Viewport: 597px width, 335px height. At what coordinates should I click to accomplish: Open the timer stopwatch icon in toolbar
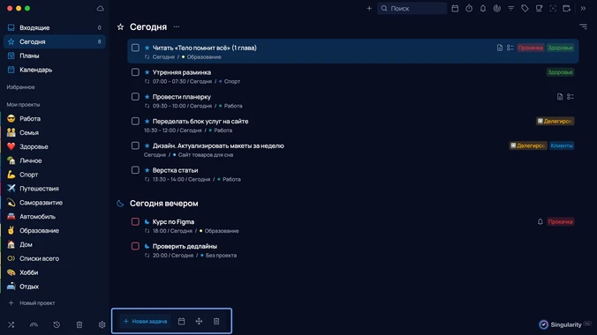[469, 8]
